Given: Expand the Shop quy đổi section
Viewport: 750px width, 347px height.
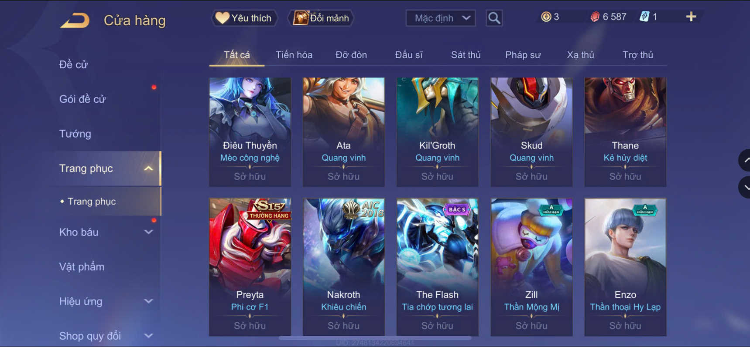Looking at the screenshot, I should [148, 336].
